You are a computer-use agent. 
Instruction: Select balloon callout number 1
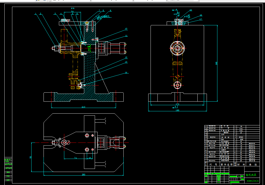[x=36, y=14]
